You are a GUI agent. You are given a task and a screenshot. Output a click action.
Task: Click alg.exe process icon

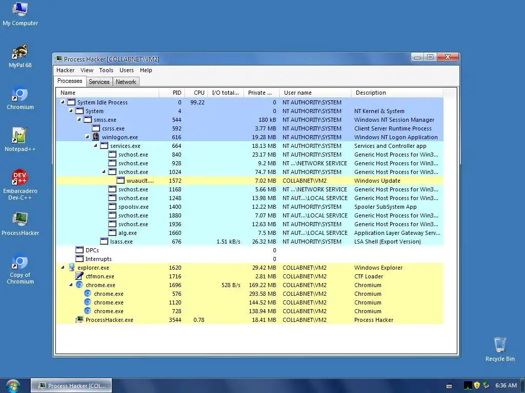point(112,232)
